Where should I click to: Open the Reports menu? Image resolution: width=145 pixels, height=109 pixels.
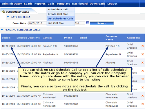tap(40, 4)
